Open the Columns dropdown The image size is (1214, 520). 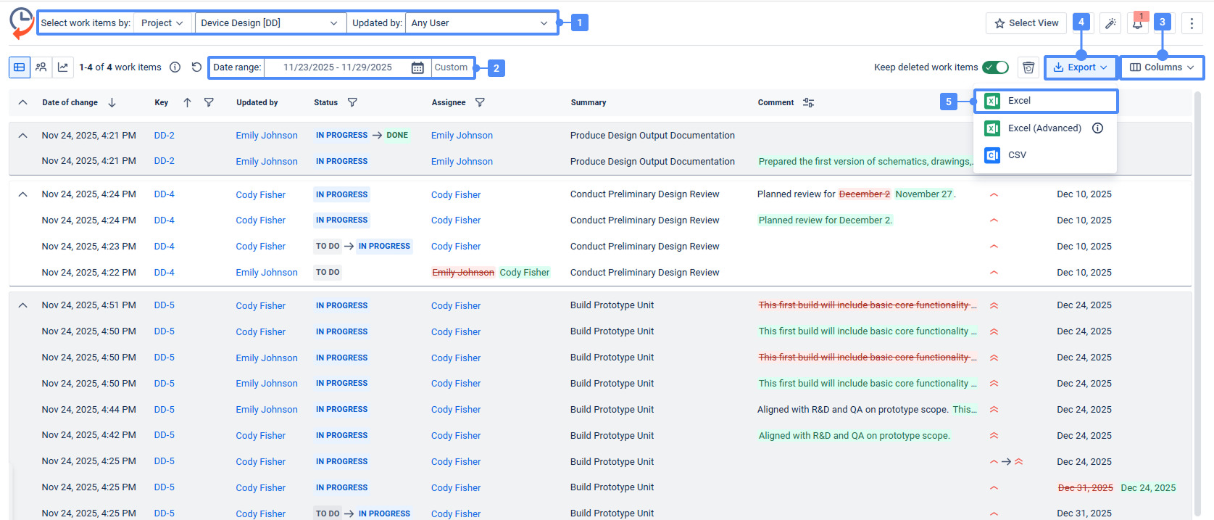tap(1163, 67)
